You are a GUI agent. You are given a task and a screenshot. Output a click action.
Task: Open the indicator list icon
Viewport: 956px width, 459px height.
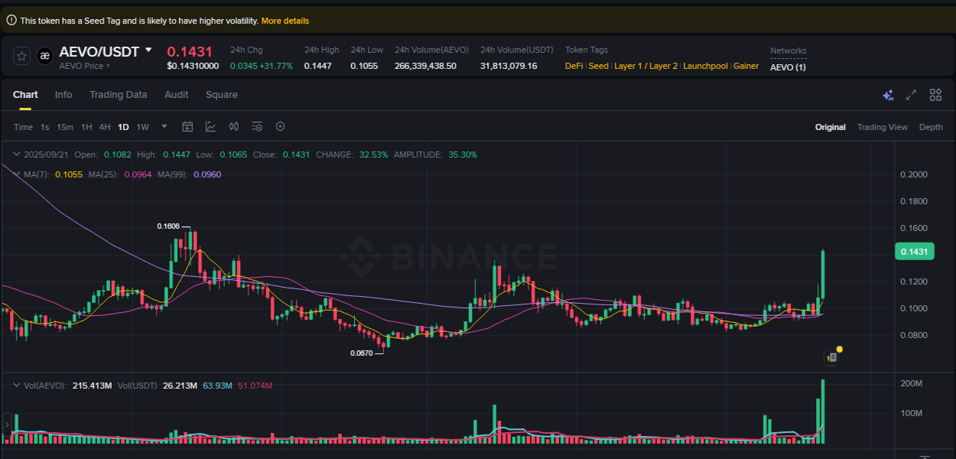(257, 126)
